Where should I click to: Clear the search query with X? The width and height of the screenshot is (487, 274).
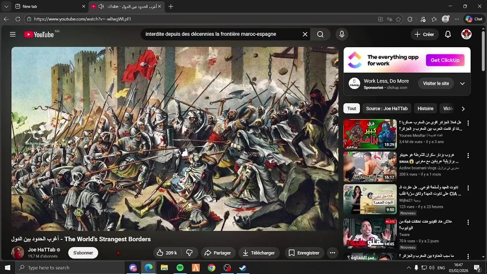(x=305, y=34)
